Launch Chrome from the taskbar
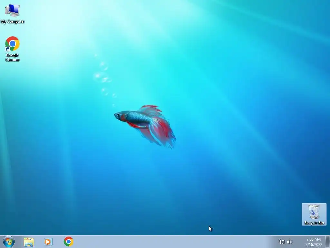Viewport: 330px width, 248px height. click(x=69, y=242)
